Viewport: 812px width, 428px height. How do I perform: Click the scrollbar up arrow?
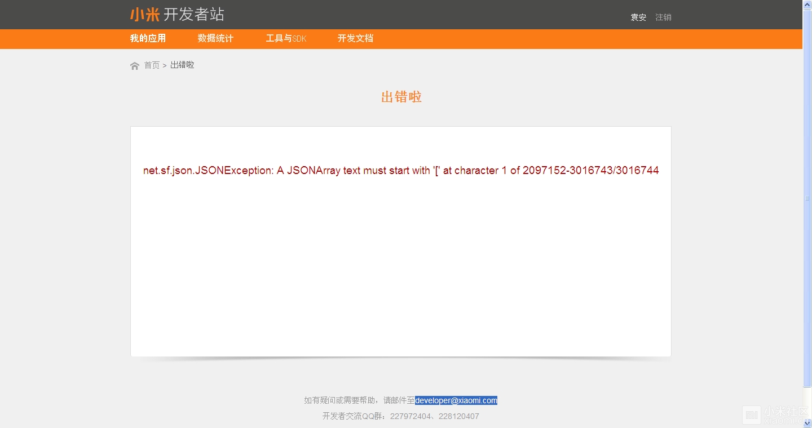pos(807,5)
